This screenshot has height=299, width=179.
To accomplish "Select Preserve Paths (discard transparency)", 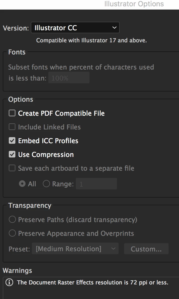I will [12, 220].
